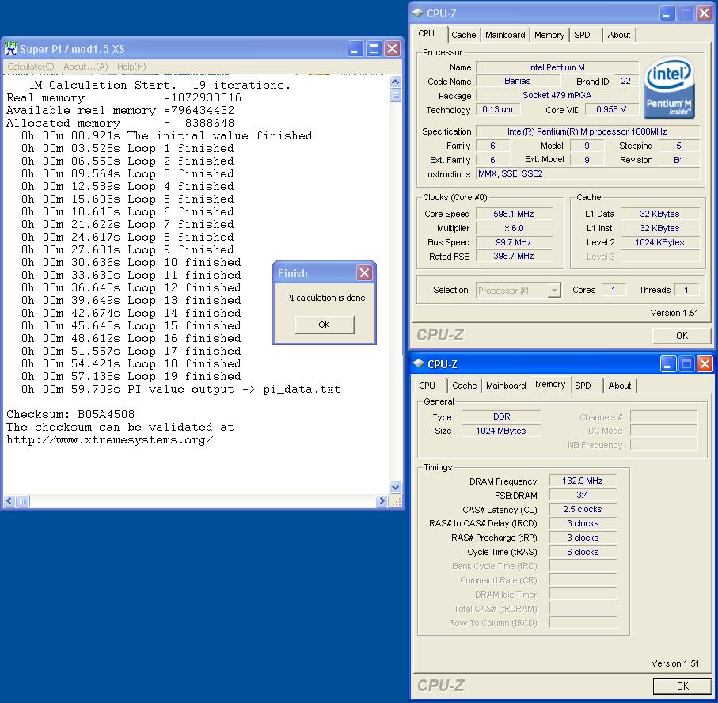Click OK in top CPU-Z window
This screenshot has height=703, width=718.
[x=682, y=335]
